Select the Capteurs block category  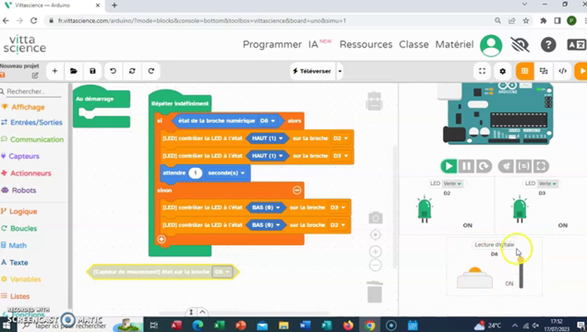point(24,156)
